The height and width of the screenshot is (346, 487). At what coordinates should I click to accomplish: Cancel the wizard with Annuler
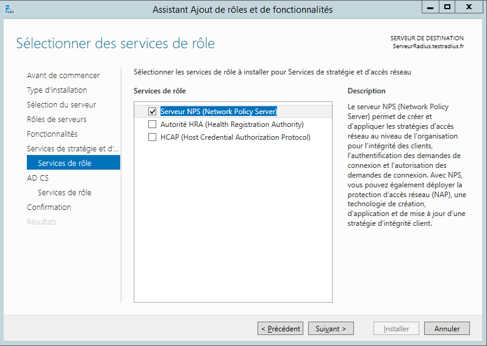click(447, 328)
